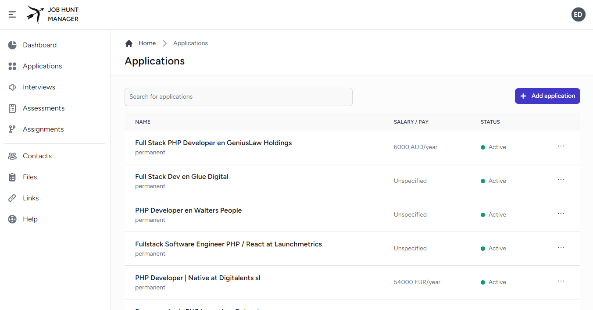Click the Add application button
This screenshot has height=310, width=593.
pyautogui.click(x=547, y=96)
